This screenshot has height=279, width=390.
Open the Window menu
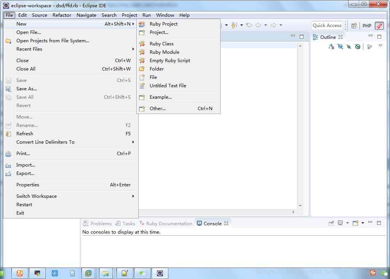(x=165, y=15)
